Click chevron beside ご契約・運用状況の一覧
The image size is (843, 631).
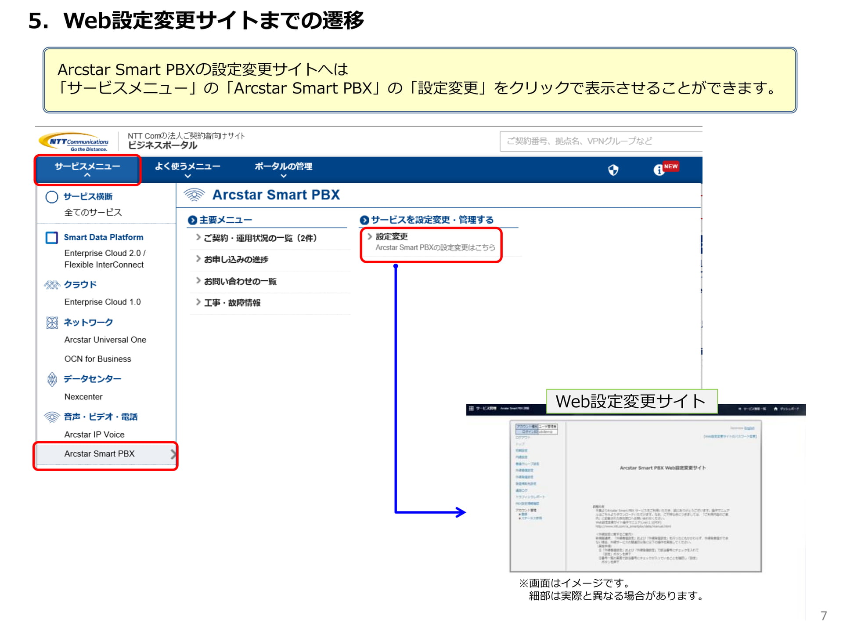[x=198, y=237]
